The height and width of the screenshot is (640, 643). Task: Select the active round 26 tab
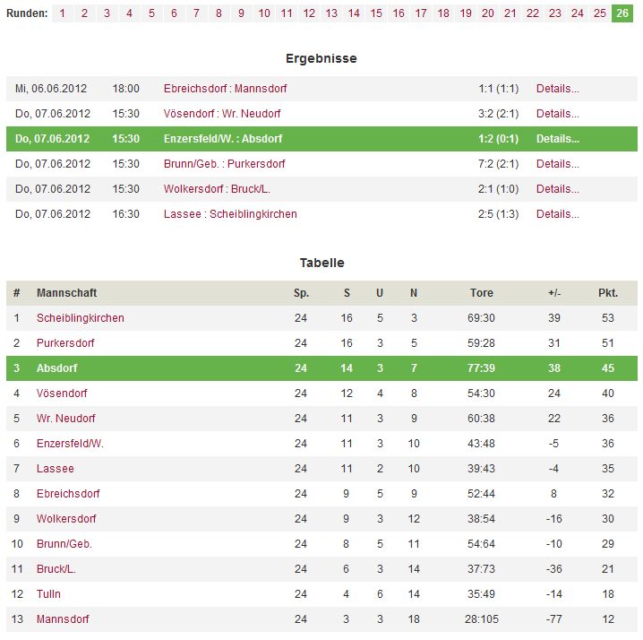[x=622, y=13]
